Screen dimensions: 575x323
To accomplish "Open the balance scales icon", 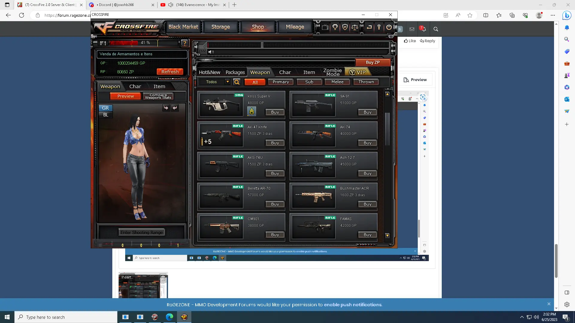I will 355,27.
